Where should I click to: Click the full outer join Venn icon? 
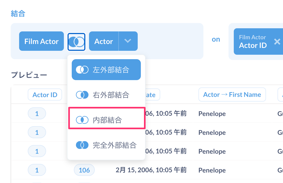(82, 145)
